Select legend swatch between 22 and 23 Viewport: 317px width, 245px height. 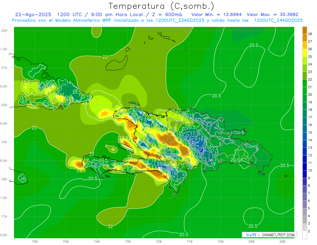pyautogui.click(x=305, y=76)
